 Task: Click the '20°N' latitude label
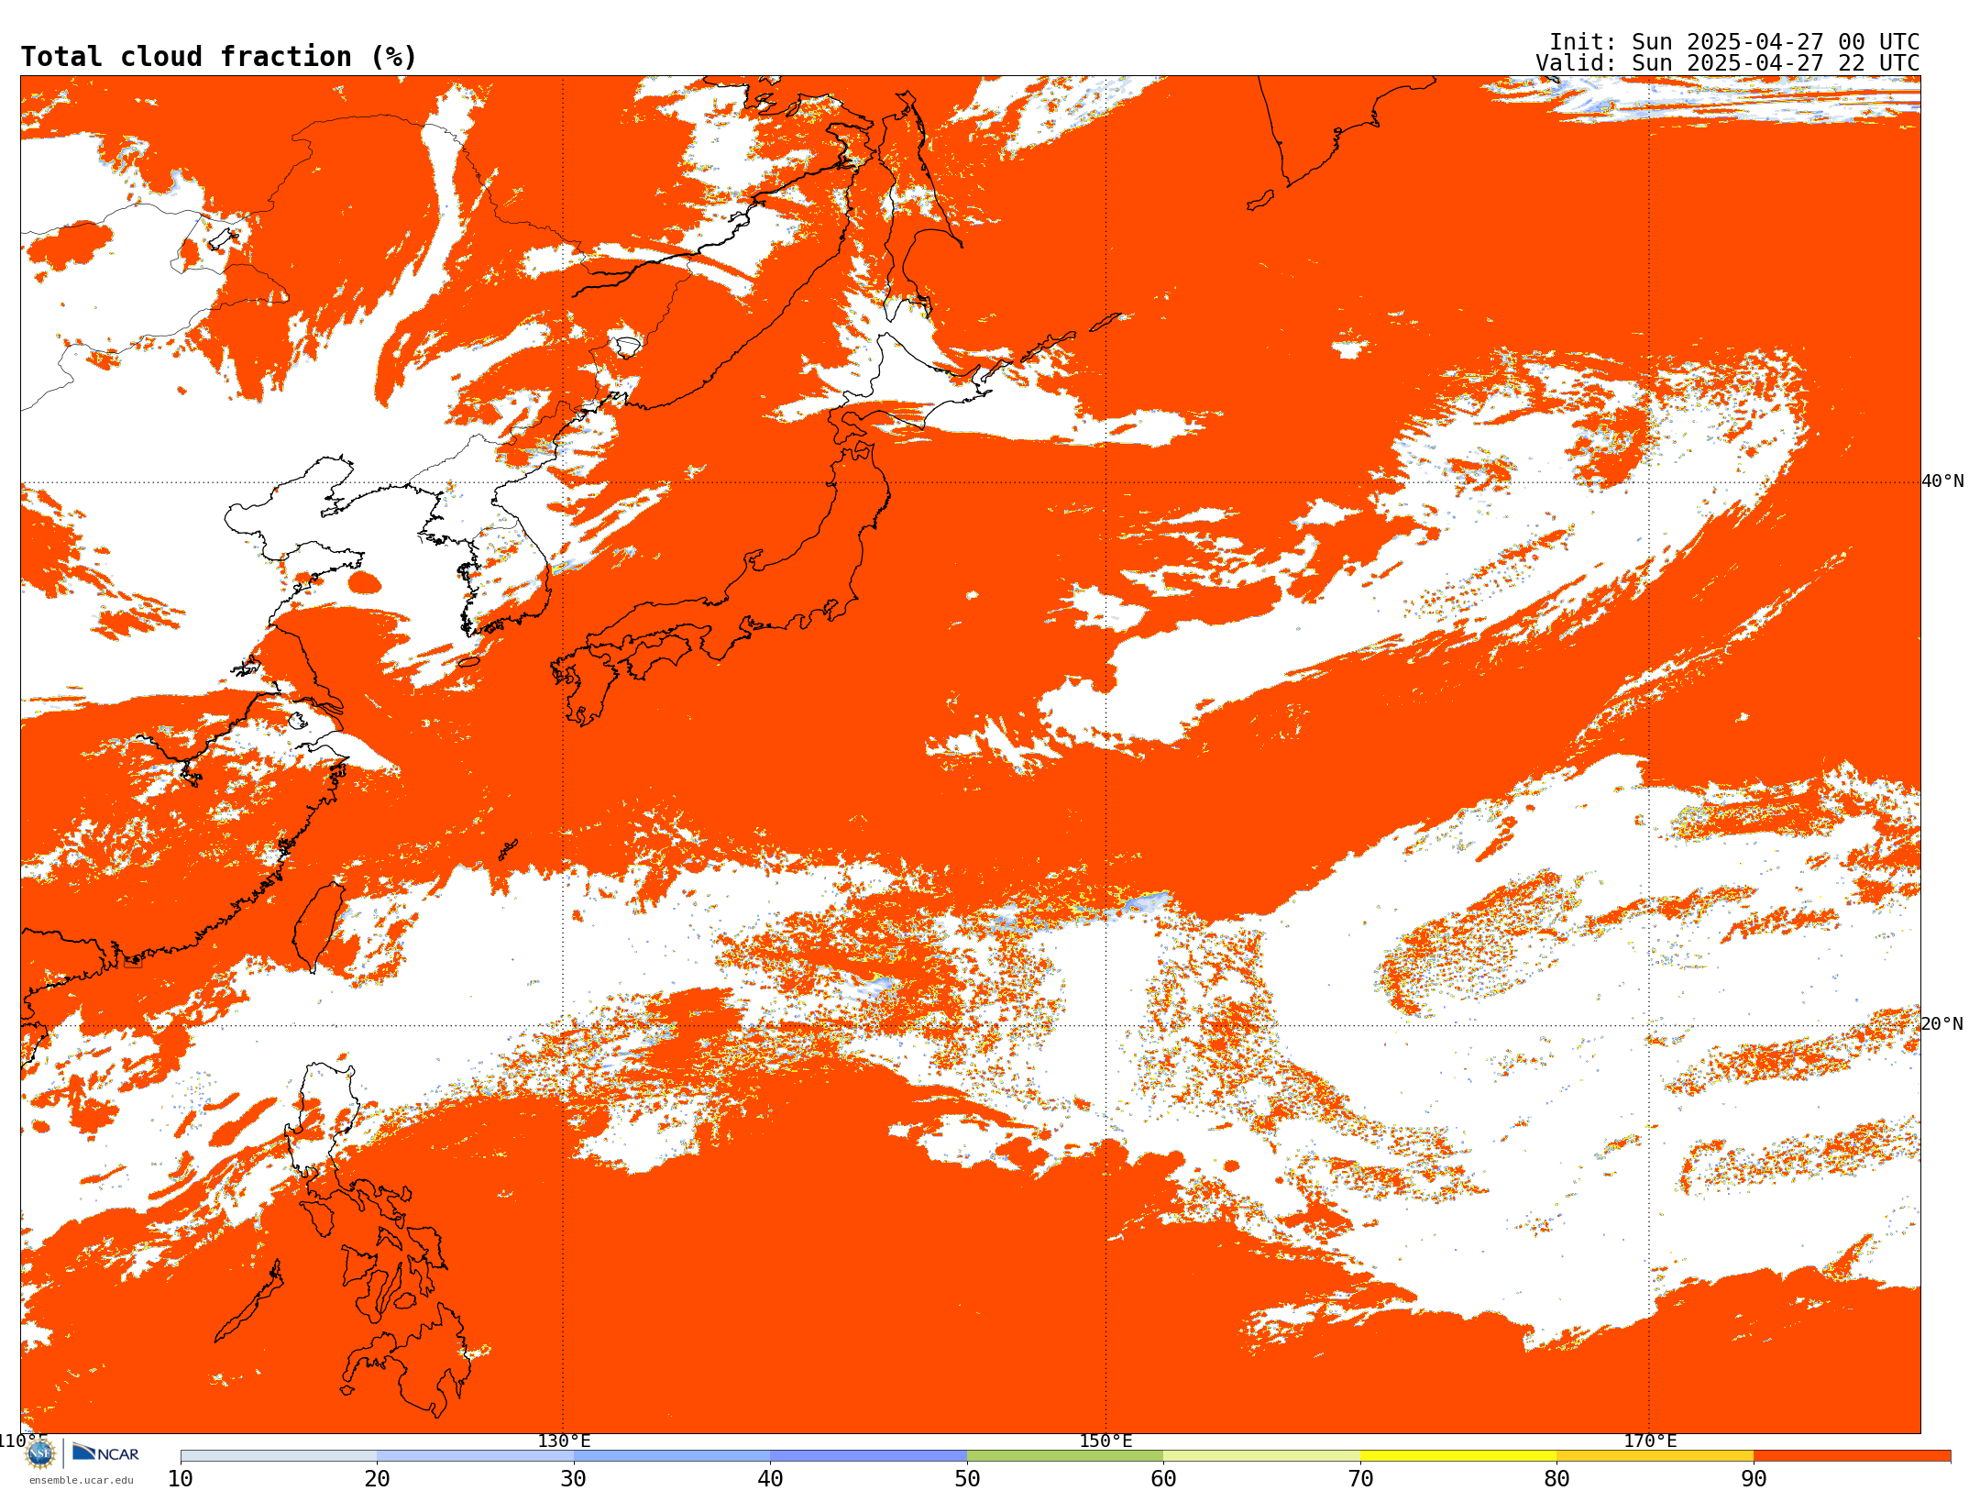(x=1942, y=1024)
